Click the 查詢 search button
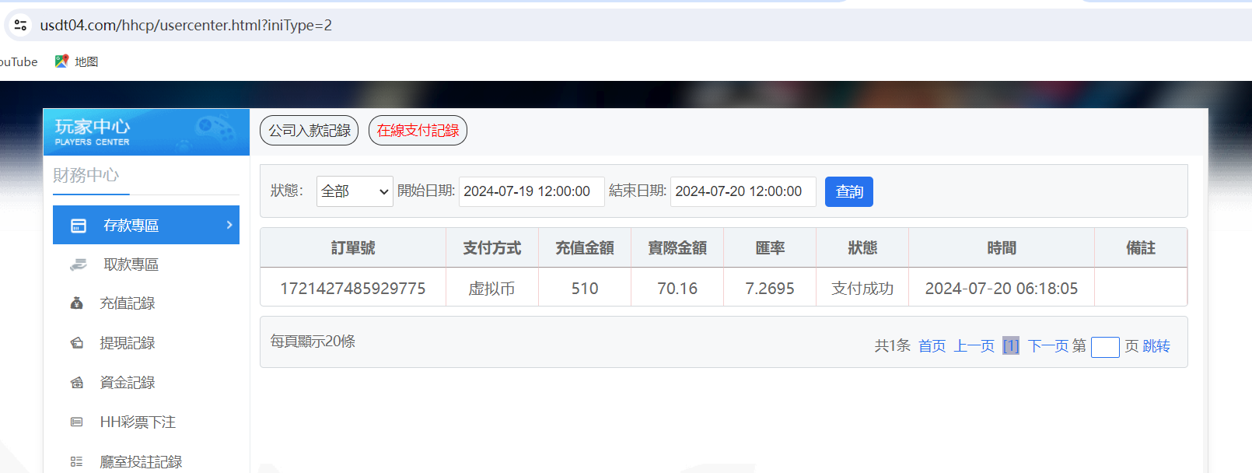 tap(849, 192)
